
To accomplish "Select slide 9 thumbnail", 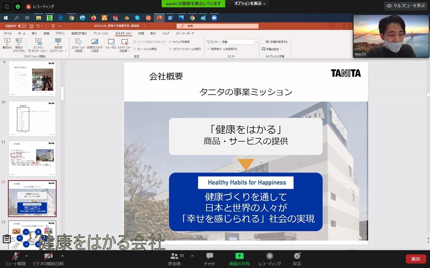I will [32, 78].
